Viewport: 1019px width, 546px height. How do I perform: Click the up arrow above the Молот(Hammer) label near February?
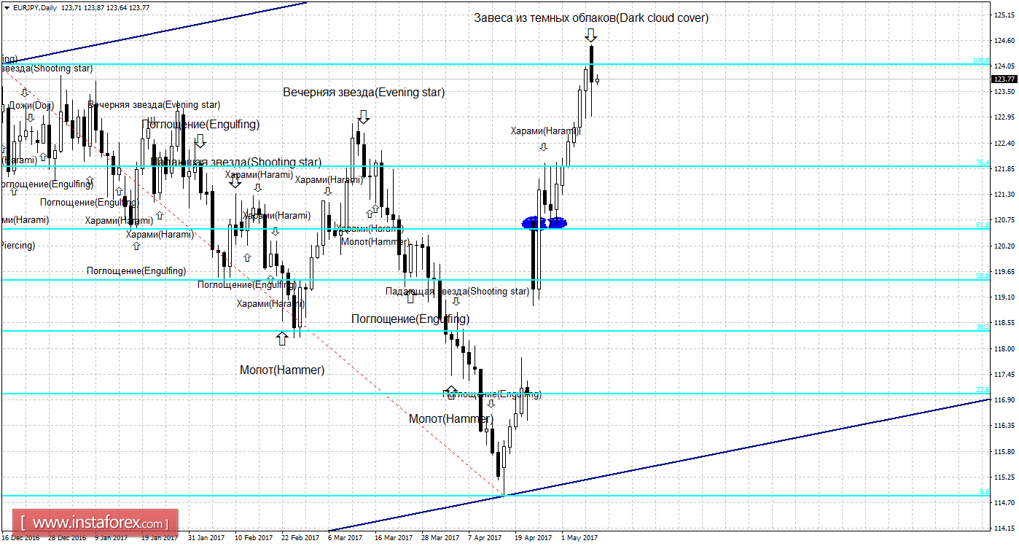pos(282,338)
